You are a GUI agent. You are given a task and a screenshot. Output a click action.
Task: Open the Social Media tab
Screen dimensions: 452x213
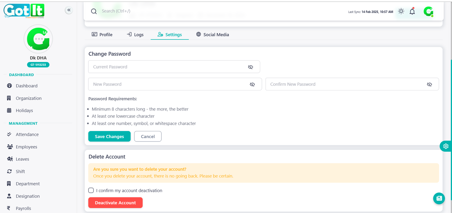[212, 35]
